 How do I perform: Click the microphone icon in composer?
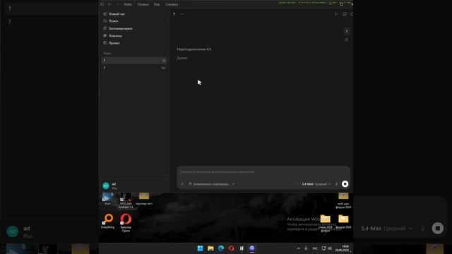[x=336, y=184]
